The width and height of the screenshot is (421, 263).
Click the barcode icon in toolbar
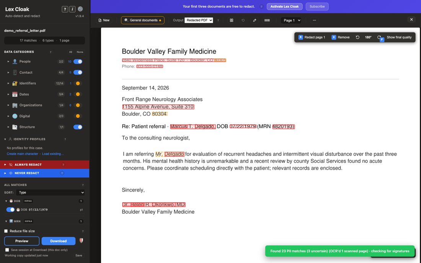point(267,20)
